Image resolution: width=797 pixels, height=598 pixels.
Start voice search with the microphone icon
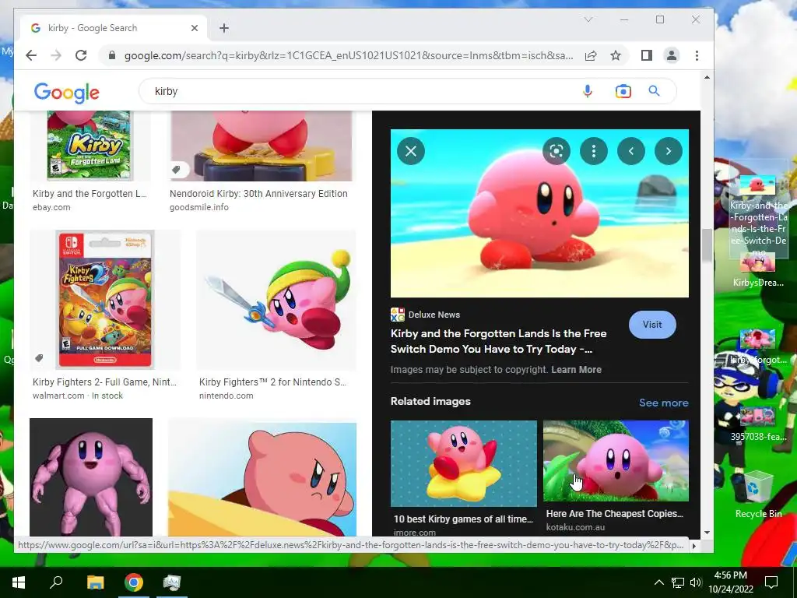588,91
